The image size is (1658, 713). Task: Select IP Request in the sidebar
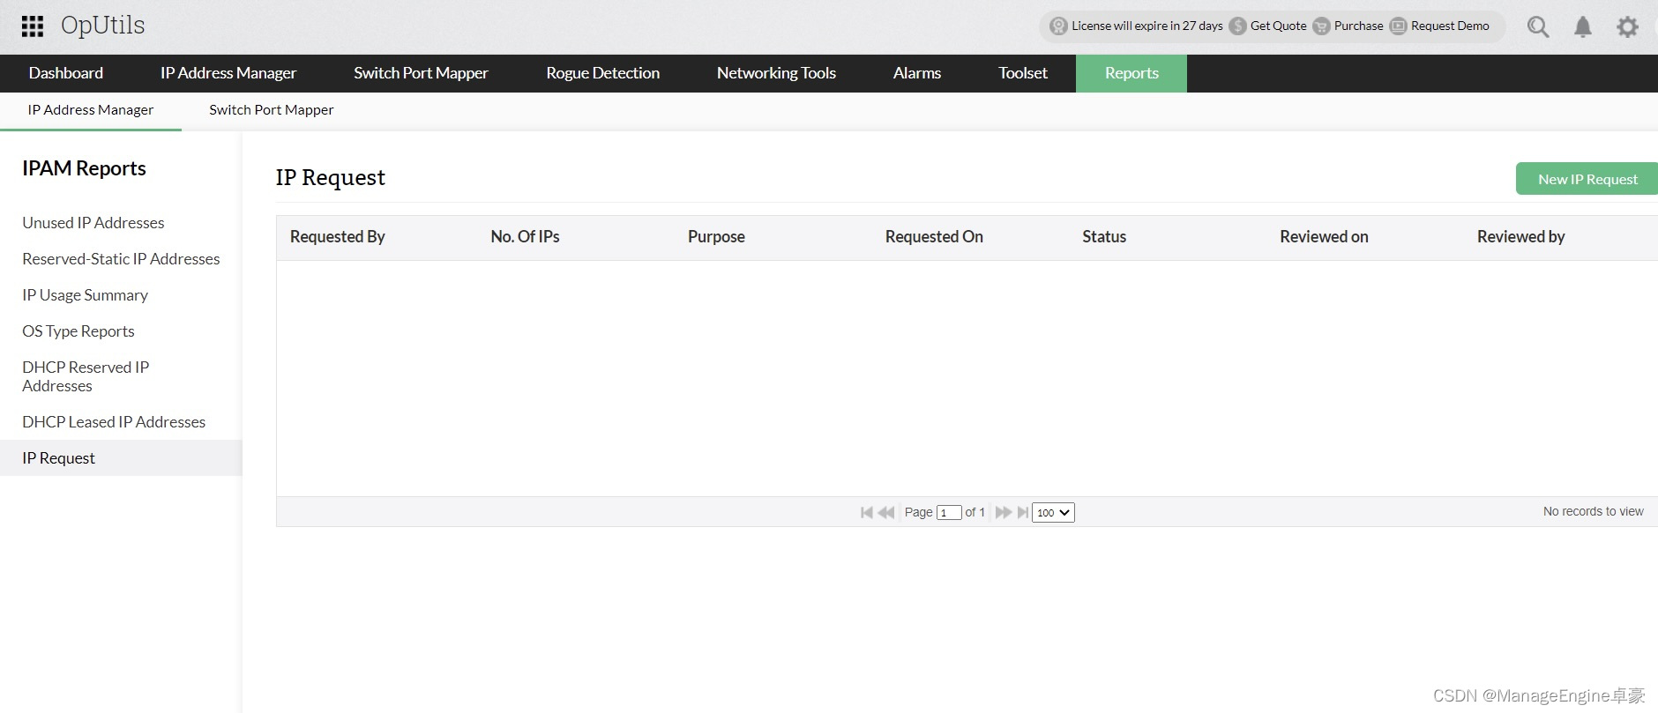(x=121, y=458)
